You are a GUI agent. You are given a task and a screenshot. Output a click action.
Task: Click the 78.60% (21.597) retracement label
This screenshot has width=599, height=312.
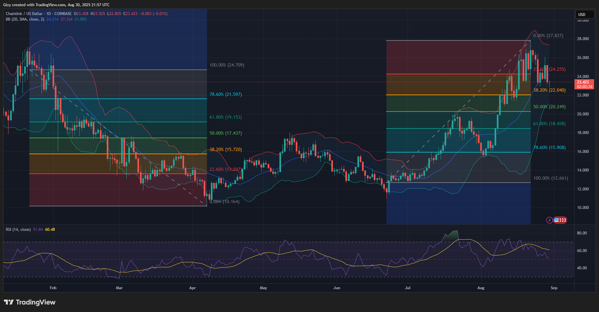(226, 94)
